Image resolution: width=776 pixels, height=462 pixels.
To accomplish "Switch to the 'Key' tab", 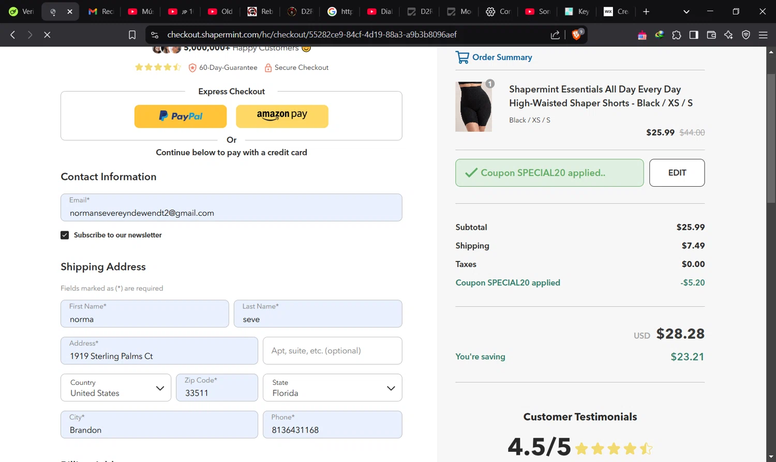I will 577,11.
